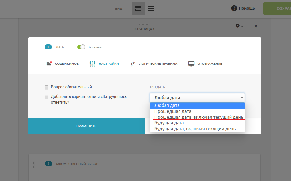The height and width of the screenshot is (181, 291).
Task: Toggle the Включен switch off
Action: tap(81, 47)
